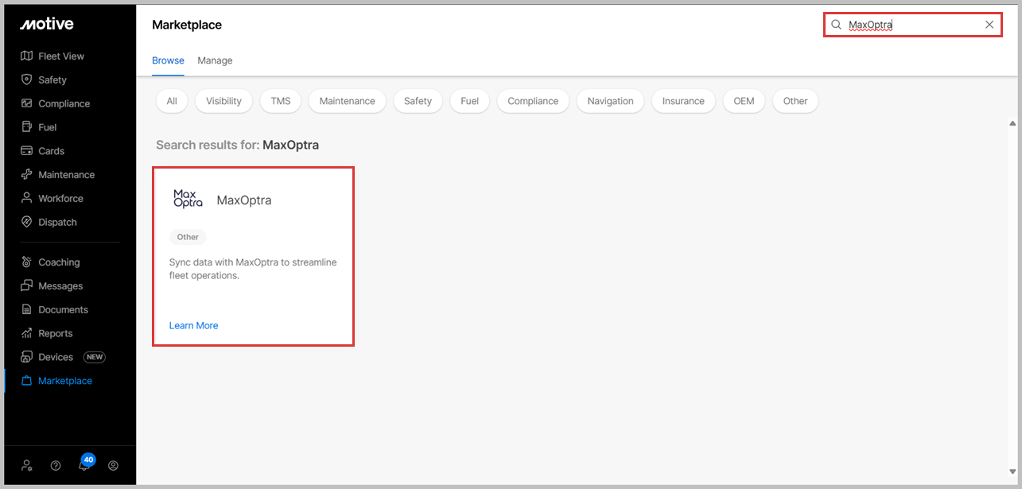
Task: Filter by Visibility category
Action: [x=223, y=101]
